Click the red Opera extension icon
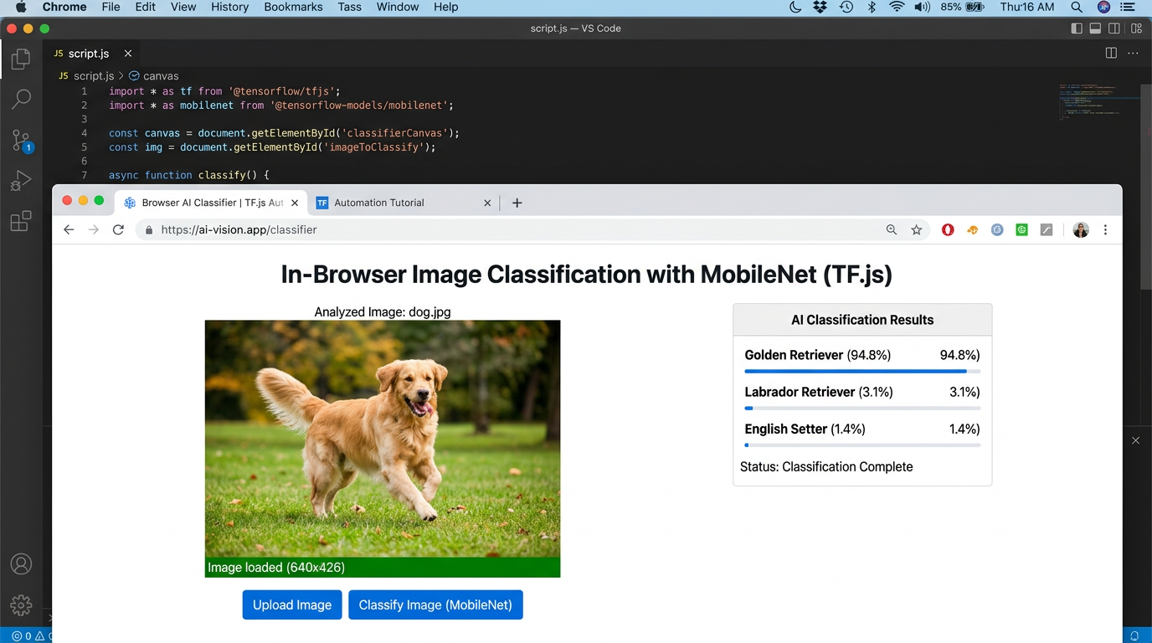This screenshot has height=643, width=1152. click(x=948, y=229)
